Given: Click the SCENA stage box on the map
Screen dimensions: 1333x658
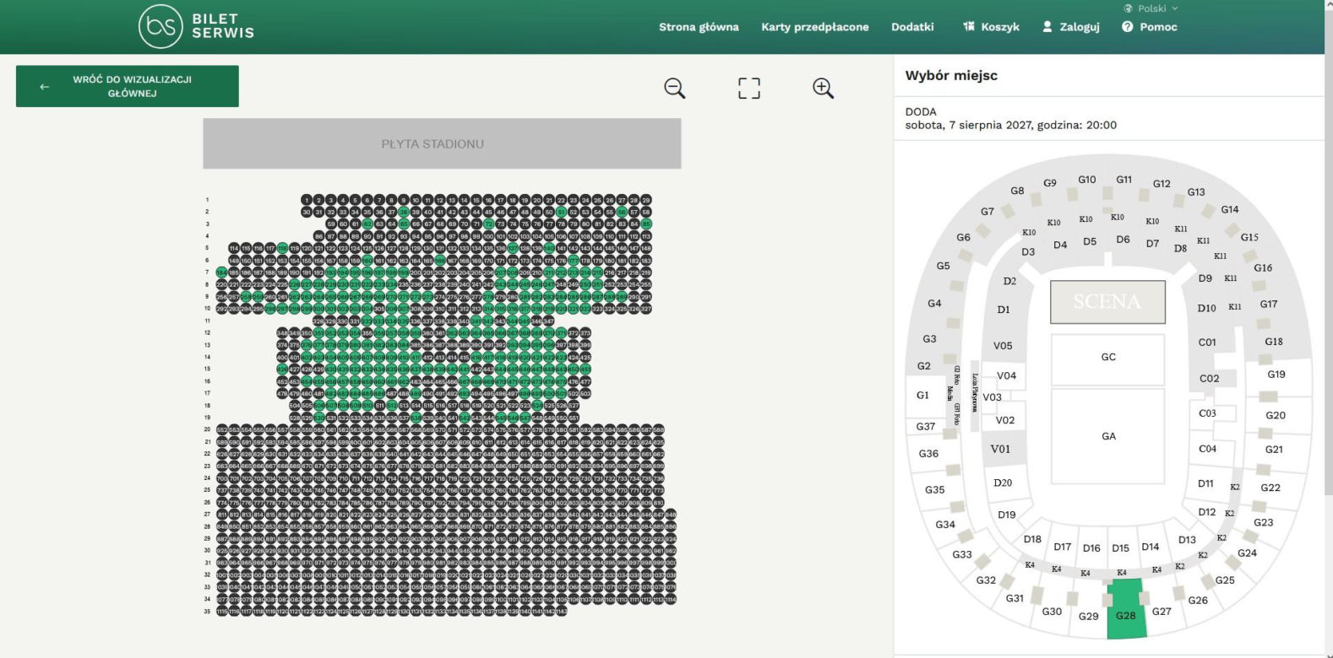Looking at the screenshot, I should coord(1107,301).
